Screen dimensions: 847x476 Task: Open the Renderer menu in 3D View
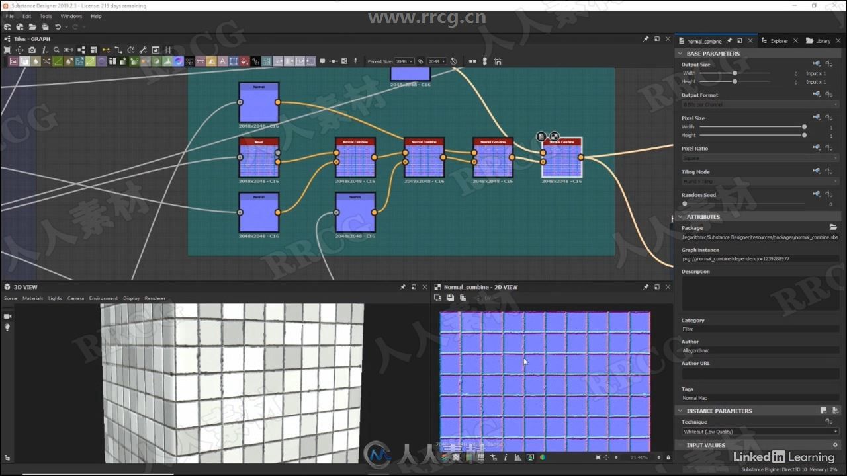[155, 298]
